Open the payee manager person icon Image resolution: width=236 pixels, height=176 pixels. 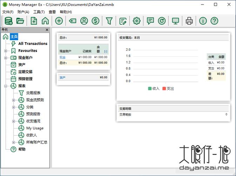coord(84,21)
